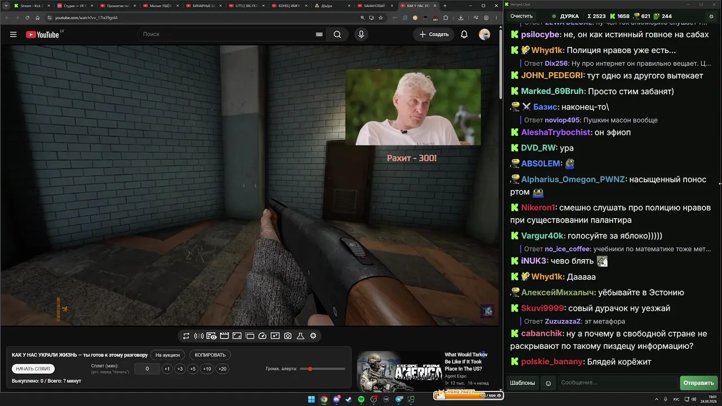Open a new browser tab
722x406 pixels.
(x=445, y=6)
